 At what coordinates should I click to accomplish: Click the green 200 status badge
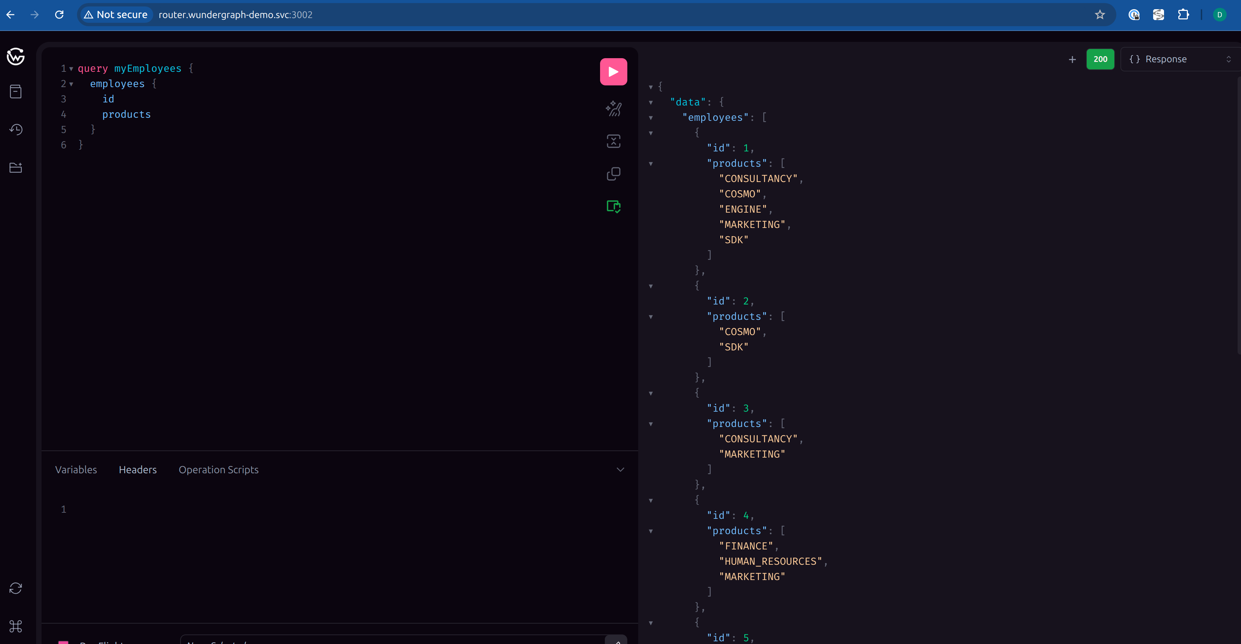pyautogui.click(x=1100, y=59)
